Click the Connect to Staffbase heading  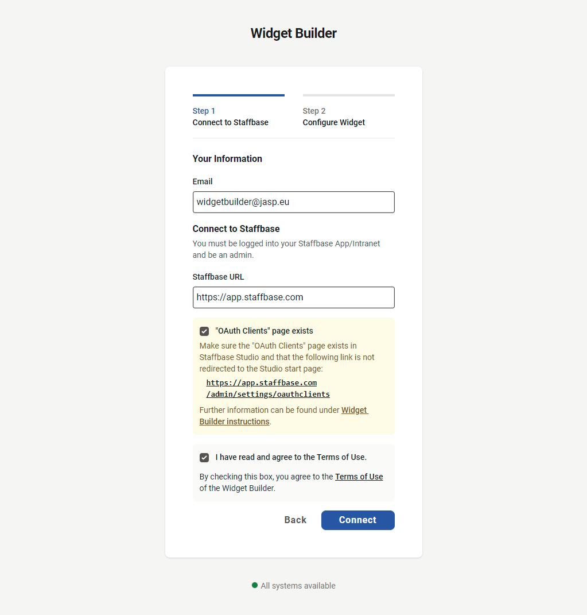point(236,229)
